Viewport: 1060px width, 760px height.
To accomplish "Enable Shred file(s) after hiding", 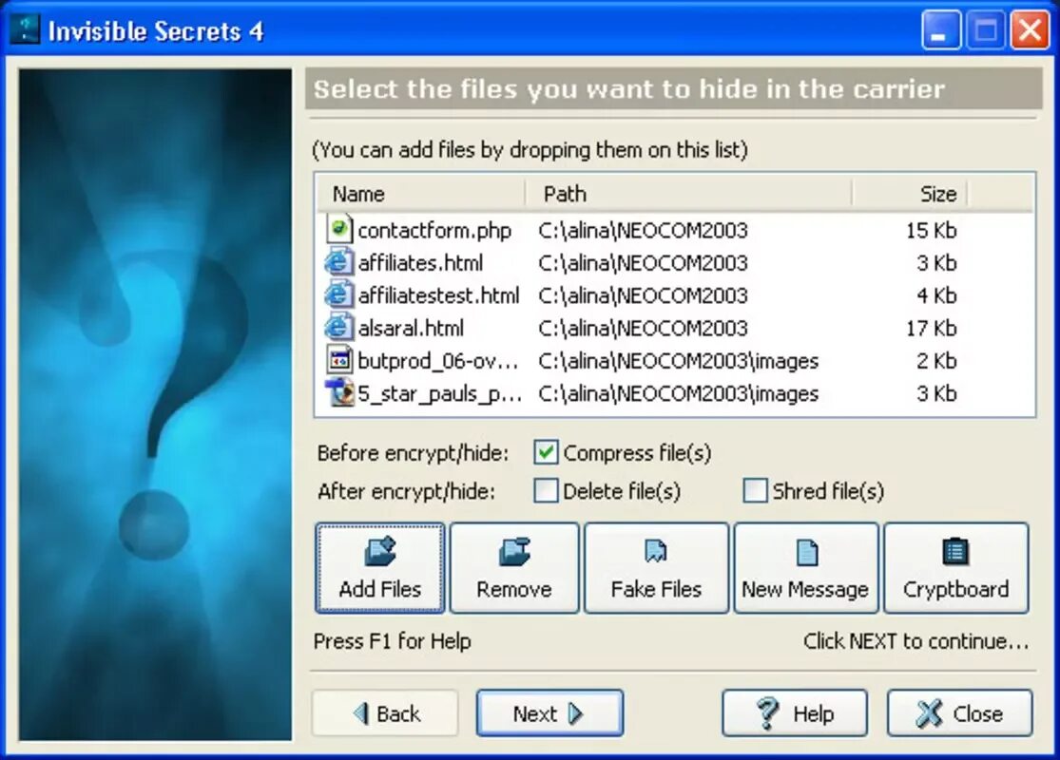I will point(755,491).
